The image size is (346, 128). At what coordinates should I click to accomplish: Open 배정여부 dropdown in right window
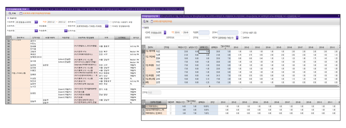pos(237,38)
